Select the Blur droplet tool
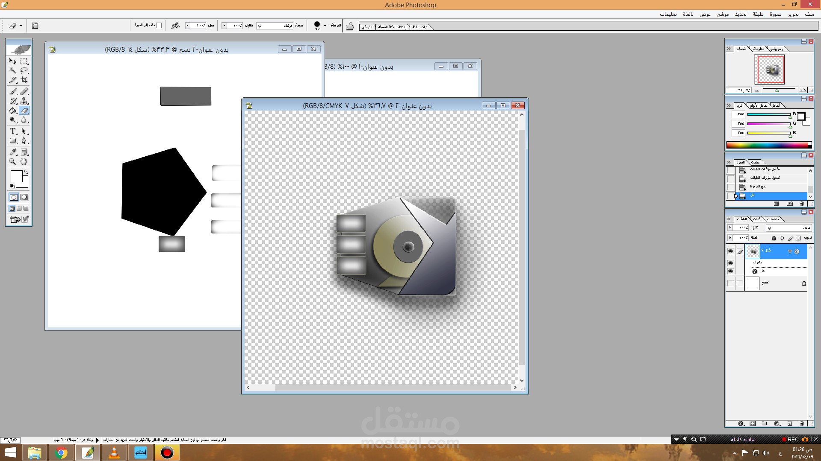 pyautogui.click(x=24, y=120)
